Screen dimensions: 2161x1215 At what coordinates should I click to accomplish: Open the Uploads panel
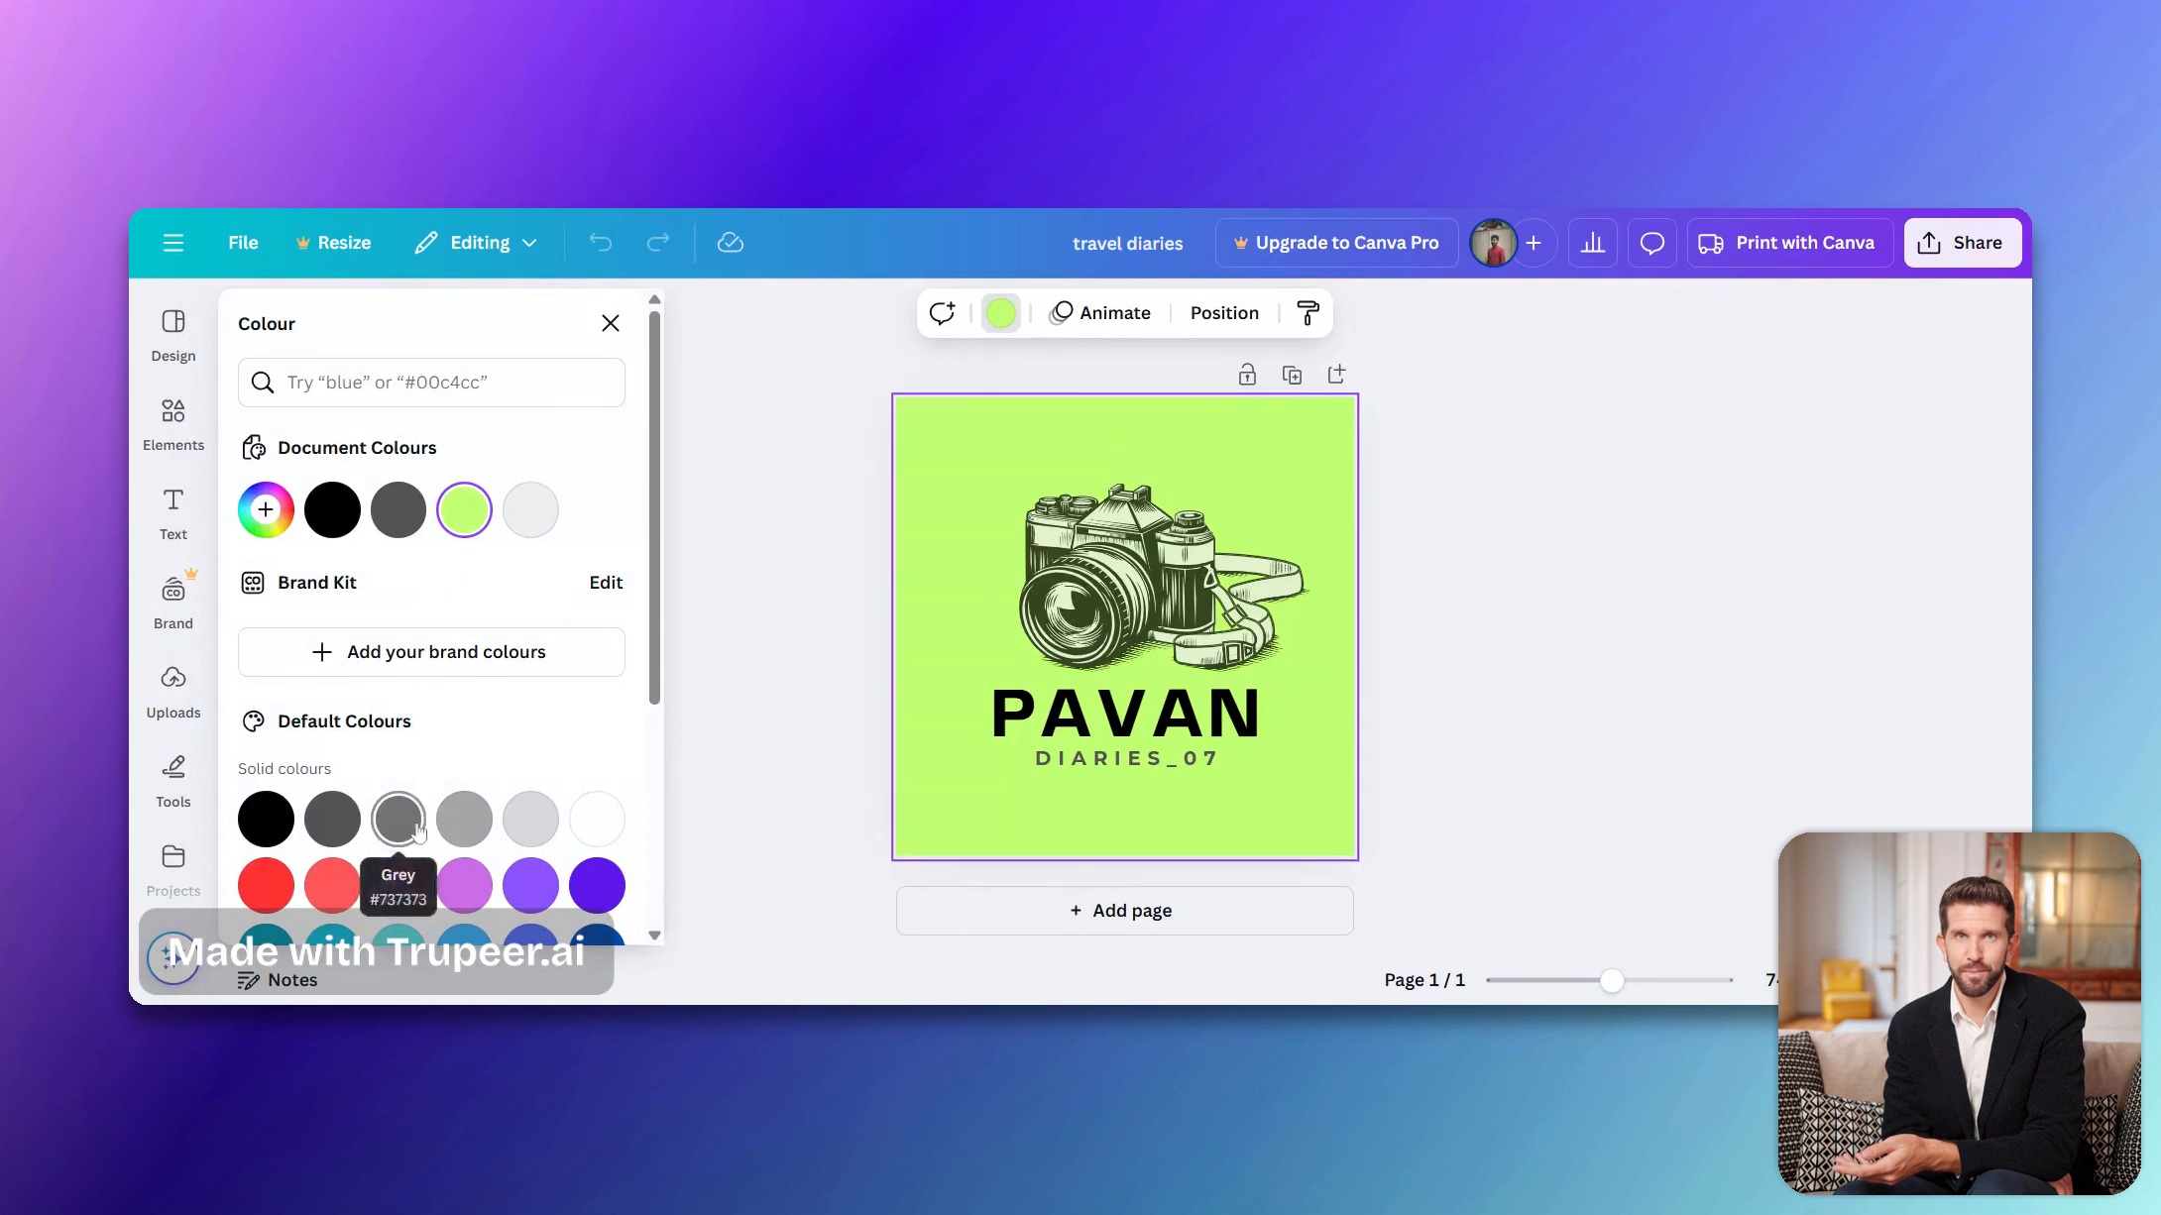172,691
